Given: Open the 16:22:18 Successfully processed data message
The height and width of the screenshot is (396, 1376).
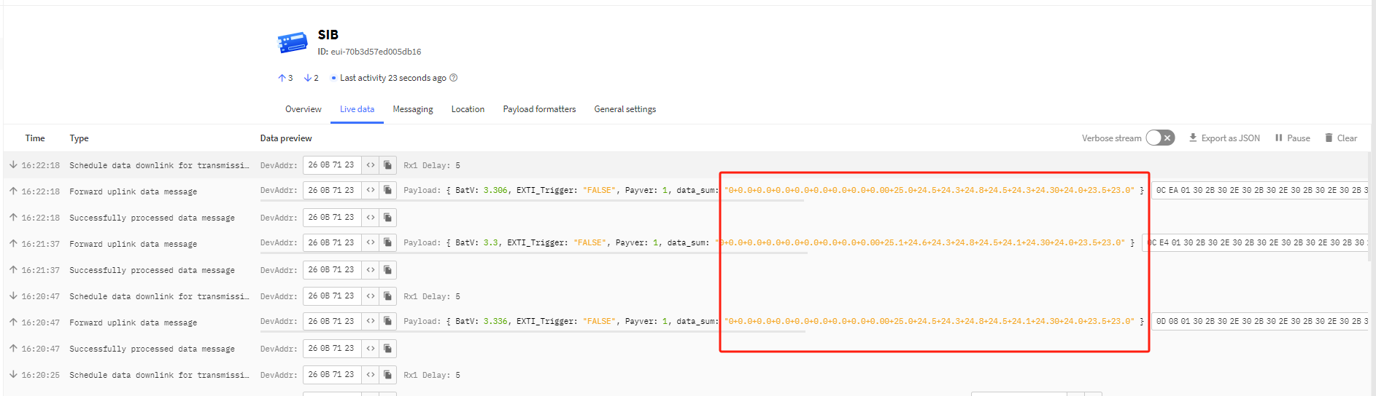Looking at the screenshot, I should click(x=686, y=218).
